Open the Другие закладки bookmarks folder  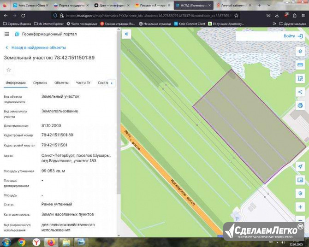(x=293, y=24)
